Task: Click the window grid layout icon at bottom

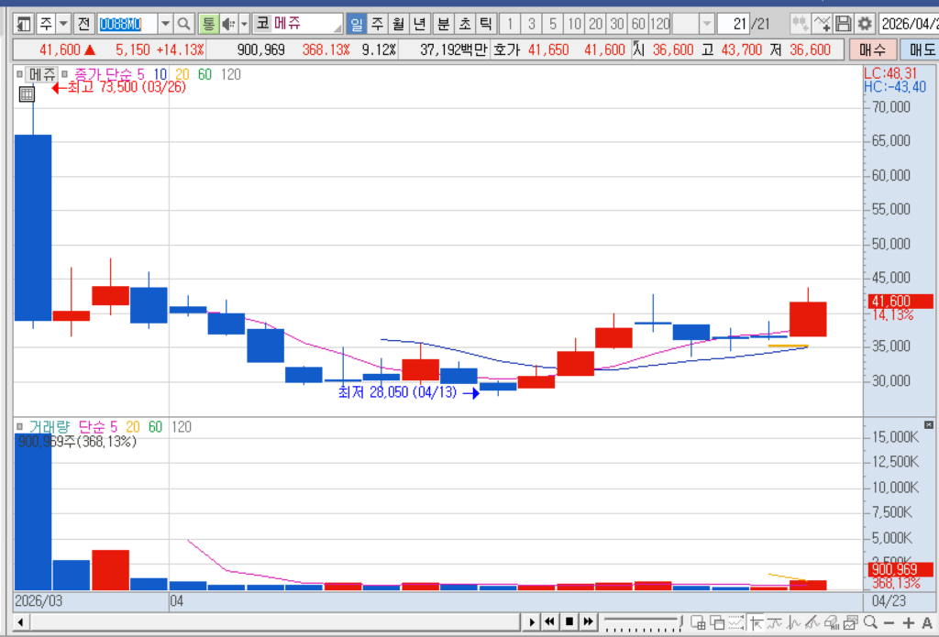Action: point(698,622)
